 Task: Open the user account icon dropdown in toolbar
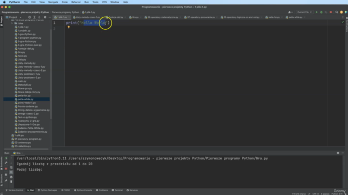pos(290,12)
